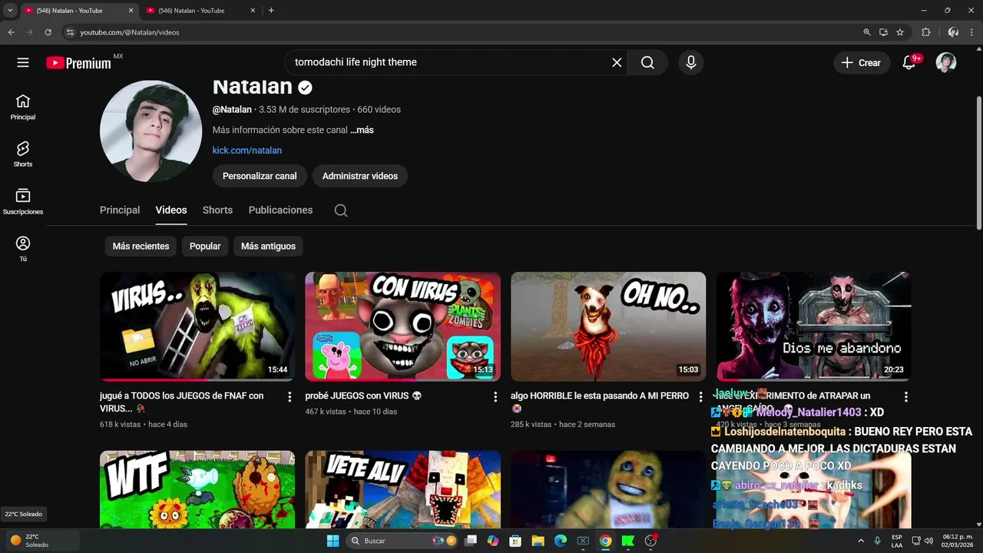983x553 pixels.
Task: Switch to the Principal channel tab
Action: [120, 210]
